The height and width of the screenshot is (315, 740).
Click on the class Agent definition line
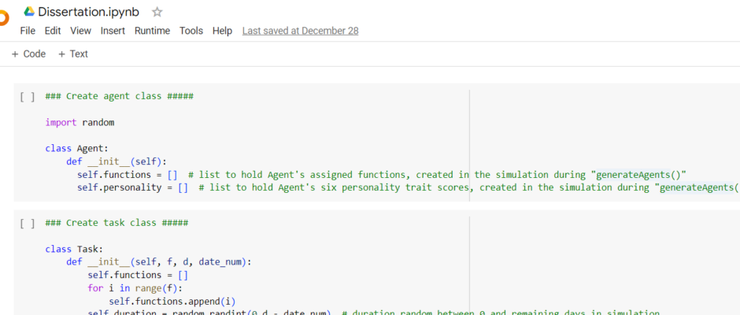point(76,148)
